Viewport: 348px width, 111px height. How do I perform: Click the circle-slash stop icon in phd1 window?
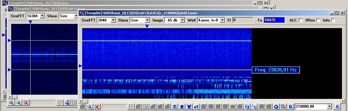tap(131, 106)
